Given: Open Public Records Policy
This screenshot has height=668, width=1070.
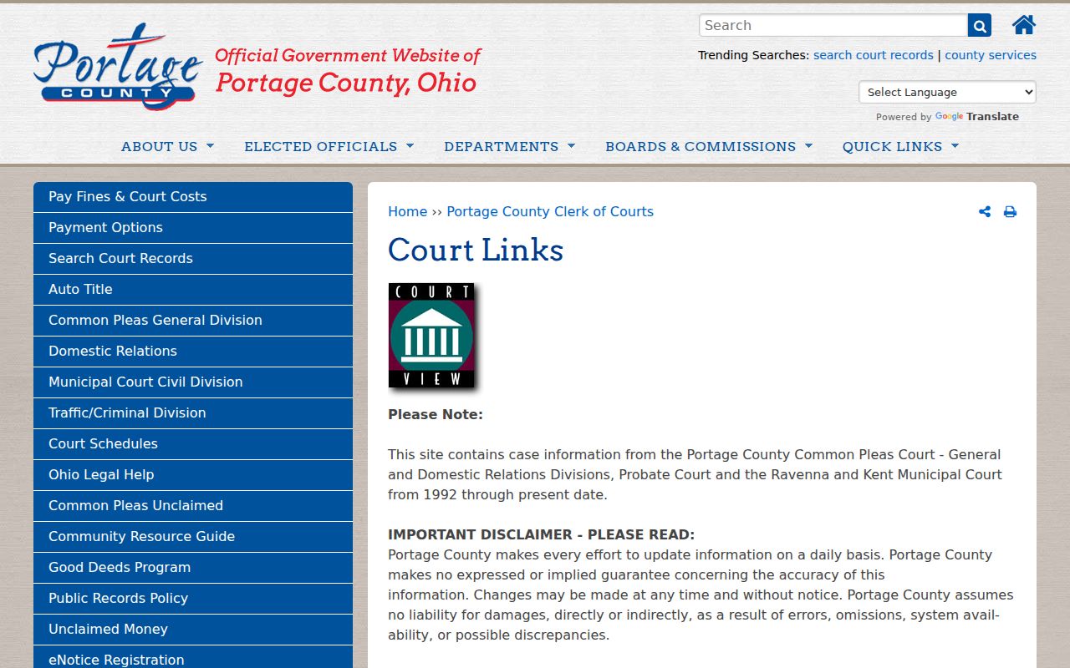Looking at the screenshot, I should [x=193, y=599].
